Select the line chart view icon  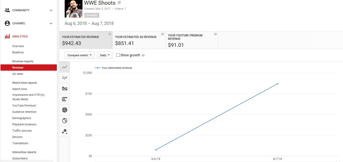pyautogui.click(x=65, y=67)
